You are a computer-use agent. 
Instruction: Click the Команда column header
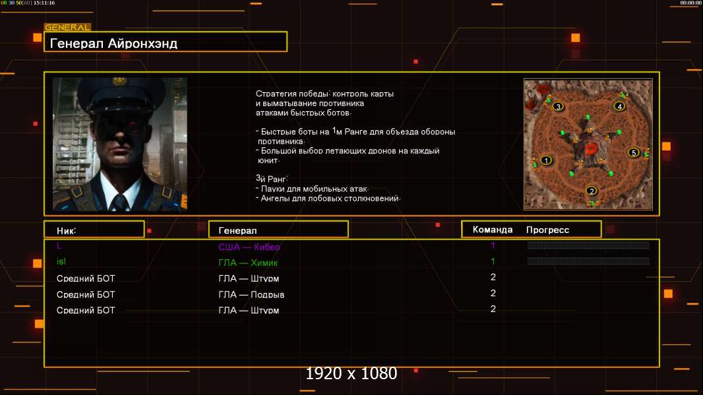click(492, 230)
